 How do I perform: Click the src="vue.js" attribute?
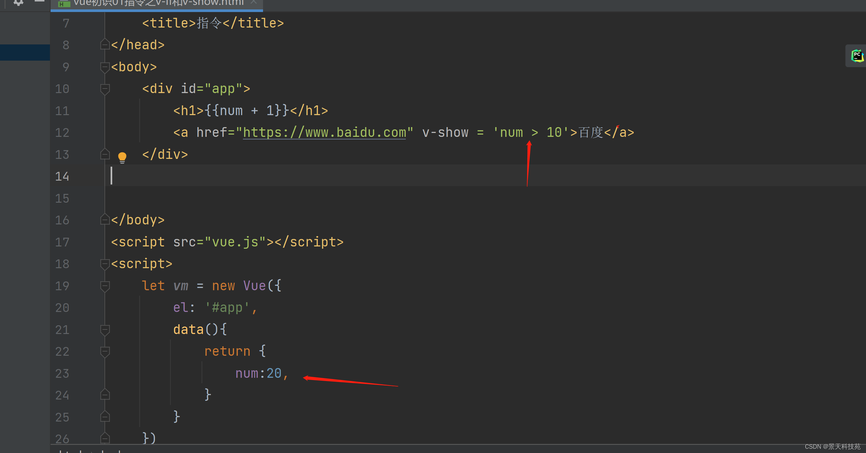pos(219,242)
